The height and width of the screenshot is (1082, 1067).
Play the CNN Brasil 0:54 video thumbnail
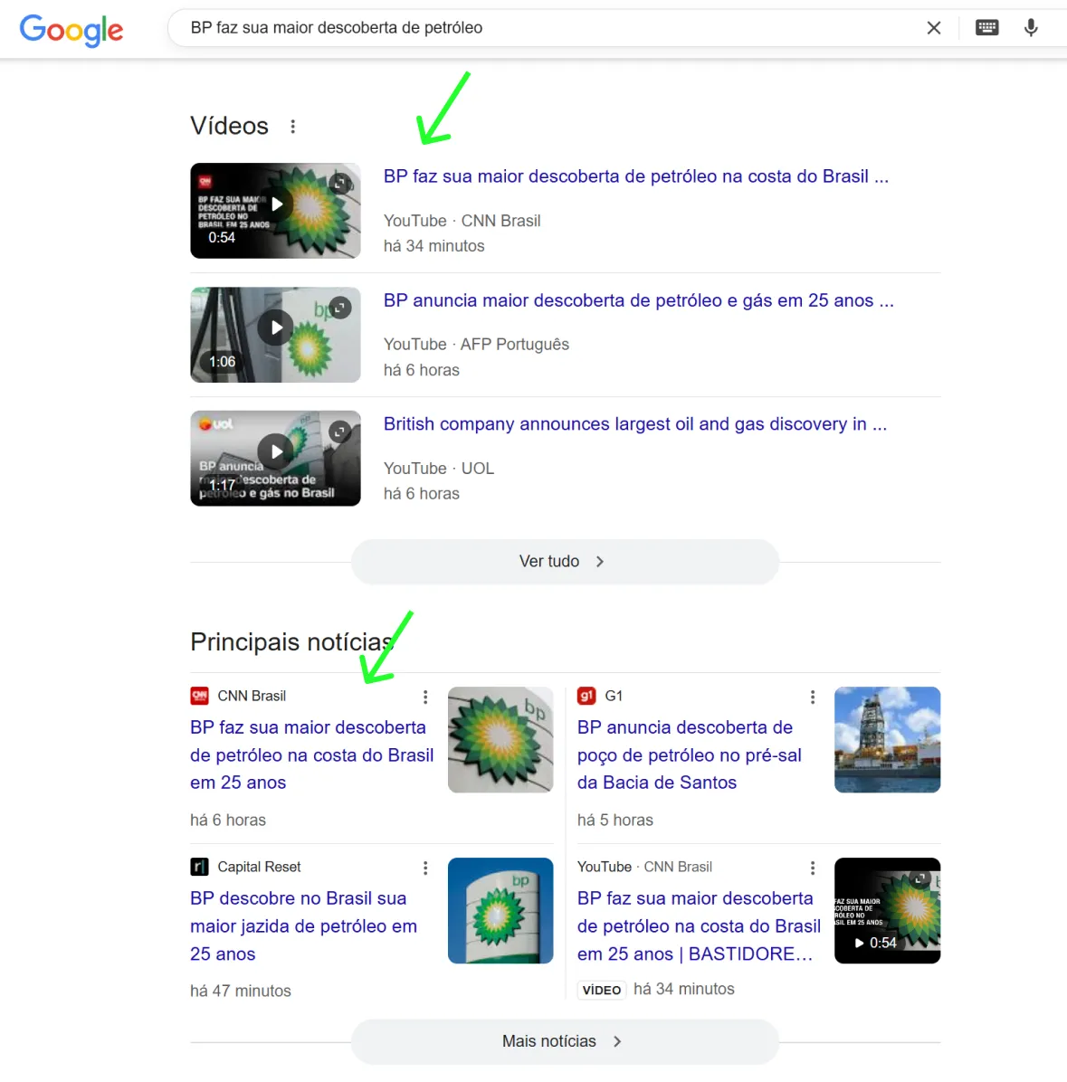pyautogui.click(x=275, y=211)
